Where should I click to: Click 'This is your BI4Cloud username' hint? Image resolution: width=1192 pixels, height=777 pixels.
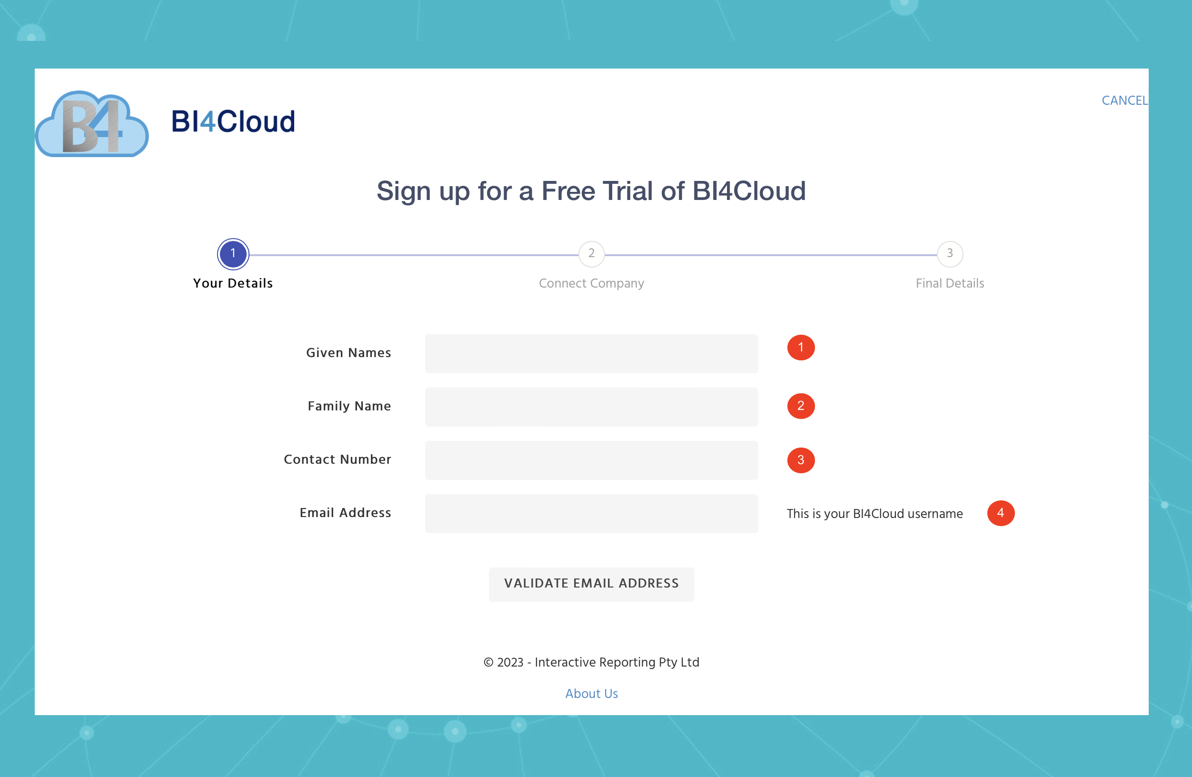click(x=874, y=514)
